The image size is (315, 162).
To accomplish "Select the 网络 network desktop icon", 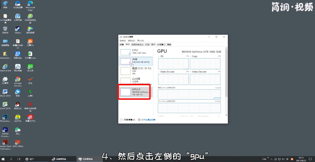I will 5,5.
